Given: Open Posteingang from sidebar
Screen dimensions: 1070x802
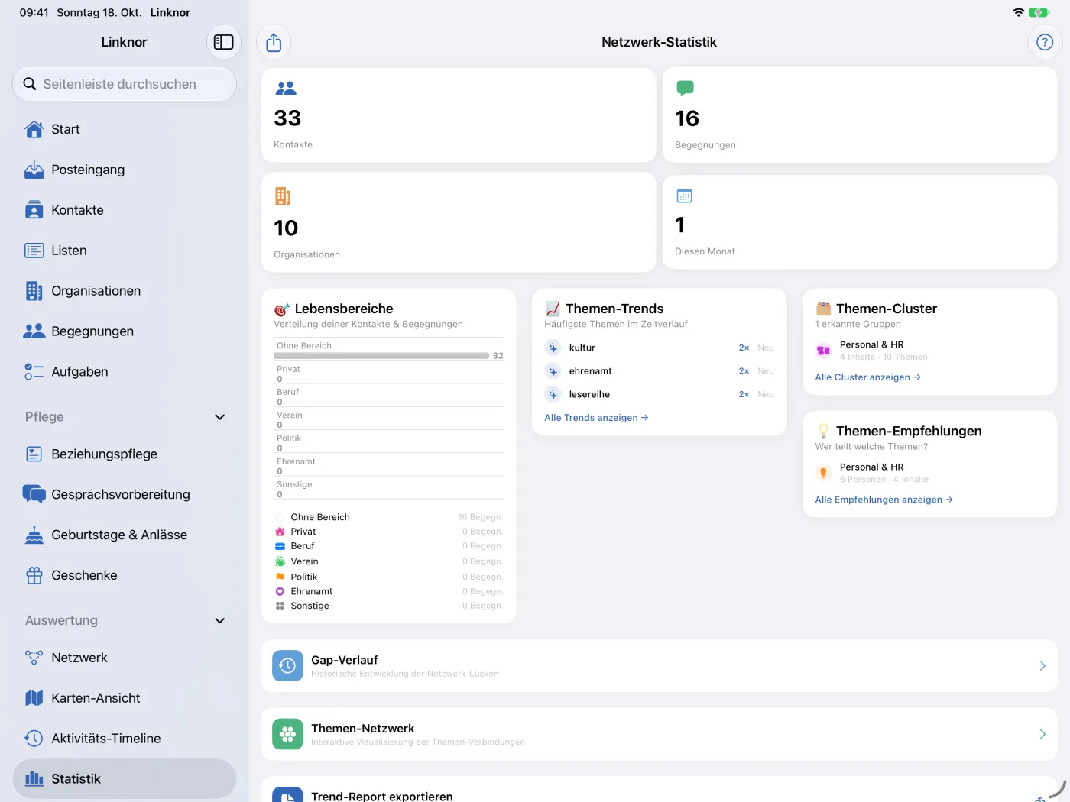Looking at the screenshot, I should coord(125,170).
